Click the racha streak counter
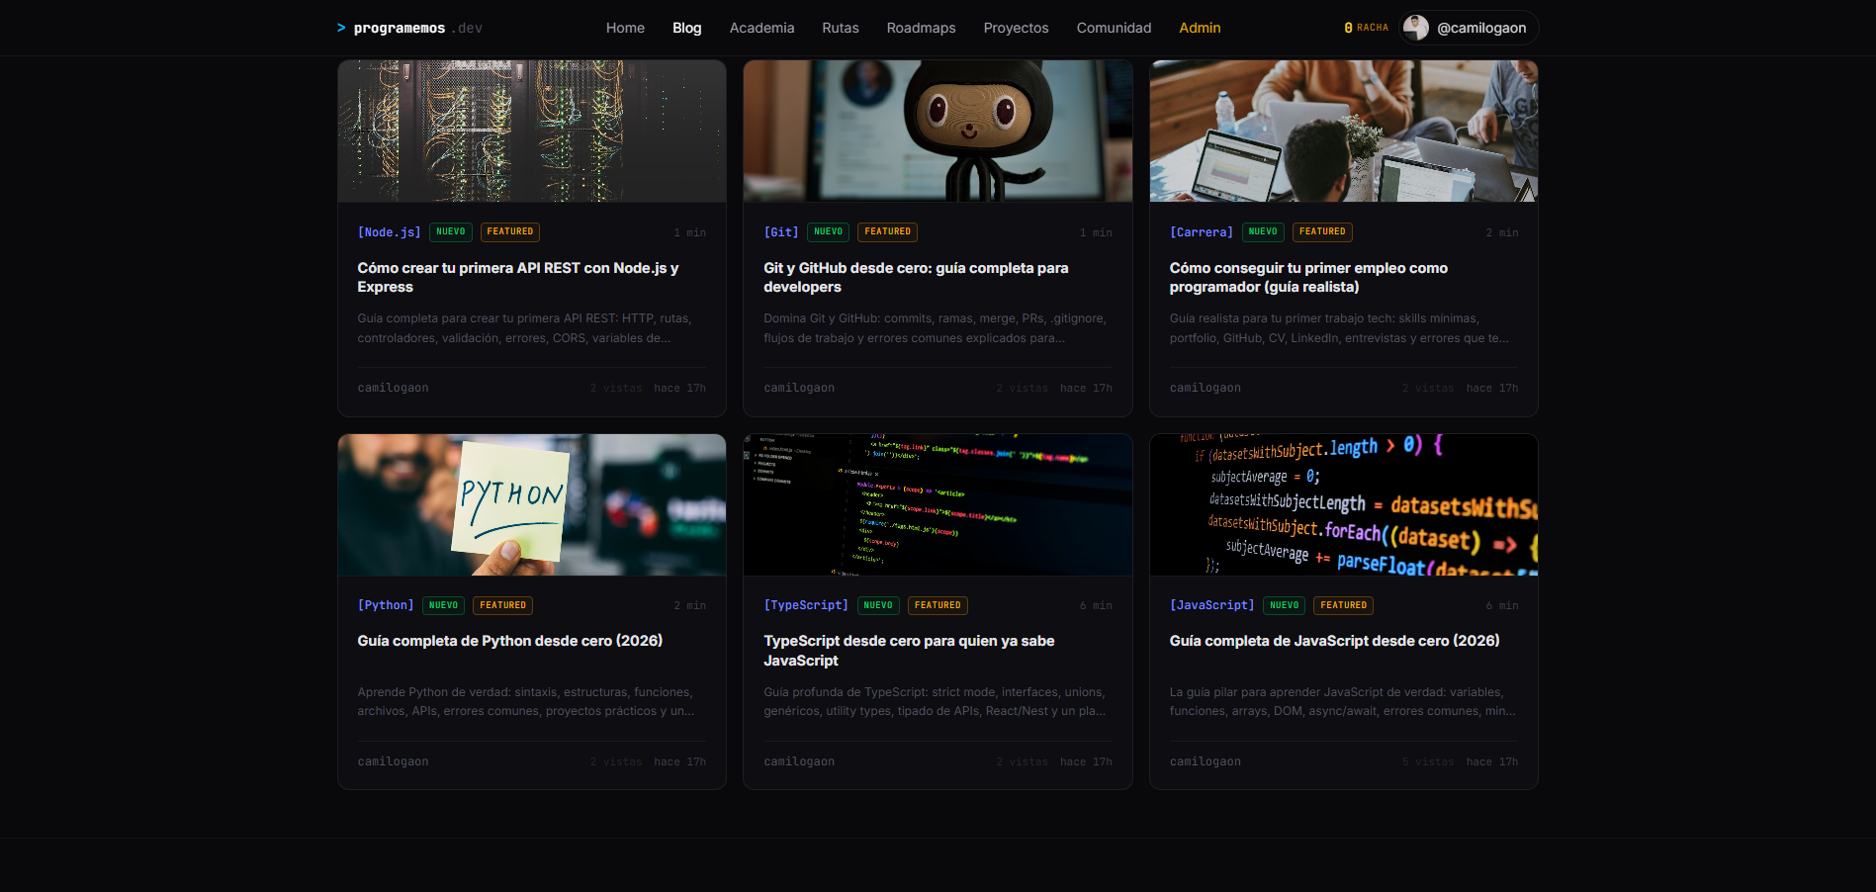The width and height of the screenshot is (1876, 892). pos(1366,28)
